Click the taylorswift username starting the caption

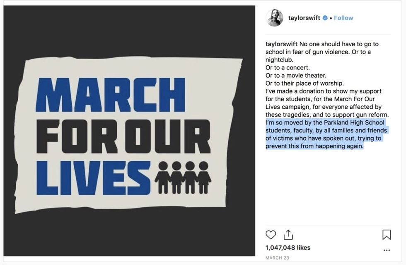click(281, 44)
